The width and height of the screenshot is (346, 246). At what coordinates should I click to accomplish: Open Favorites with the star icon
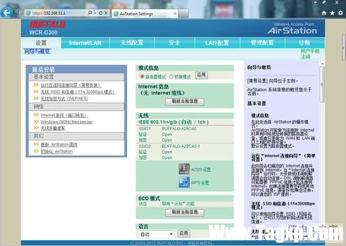point(332,13)
